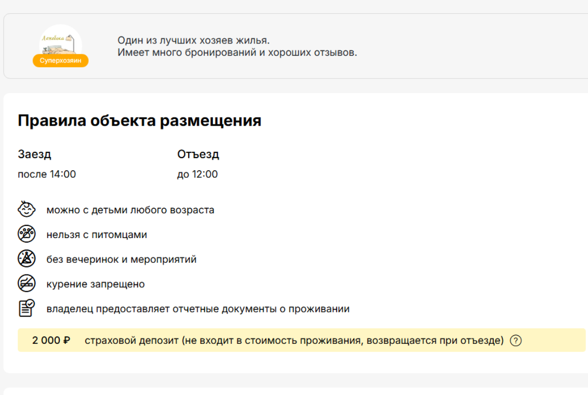
Task: Open the deposit question mark help icon
Action: click(516, 340)
